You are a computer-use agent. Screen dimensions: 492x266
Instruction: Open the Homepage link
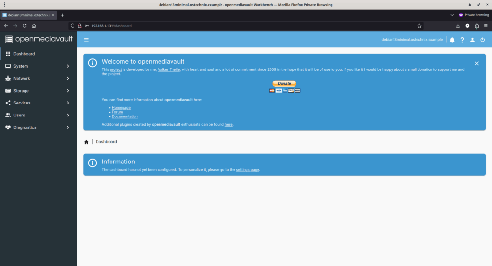click(121, 108)
